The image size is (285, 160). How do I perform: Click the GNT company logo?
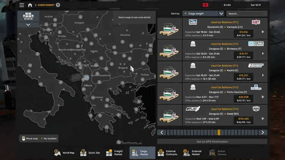point(256,22)
